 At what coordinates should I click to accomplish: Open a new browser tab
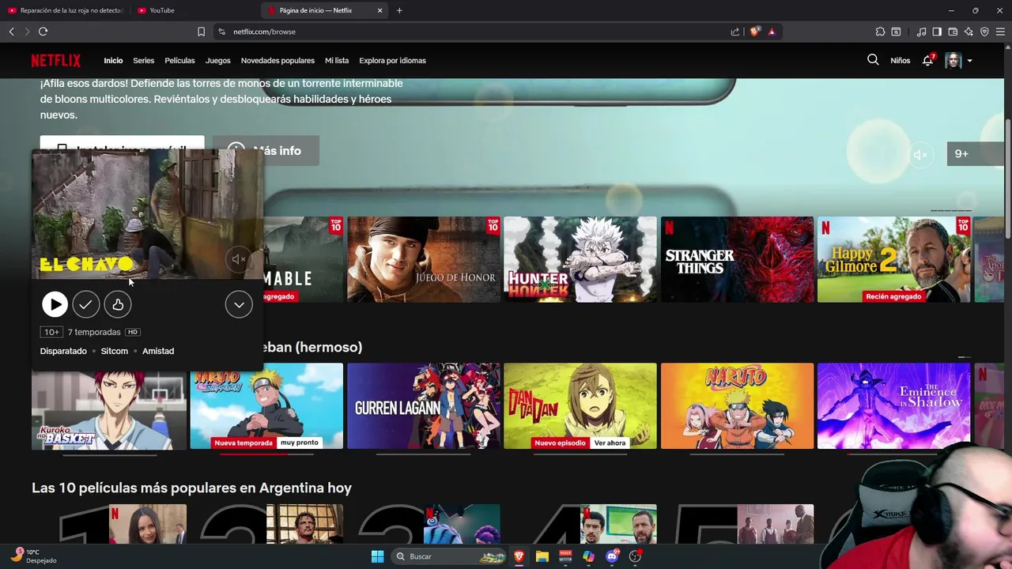(399, 10)
